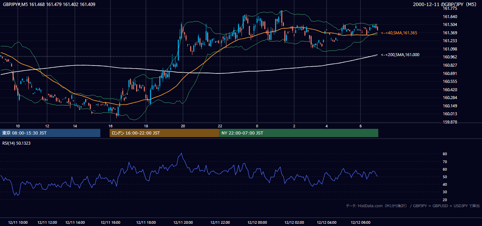Click hour label 10 under the price chart
Viewport: 482px width, 226px height.
coord(18,126)
